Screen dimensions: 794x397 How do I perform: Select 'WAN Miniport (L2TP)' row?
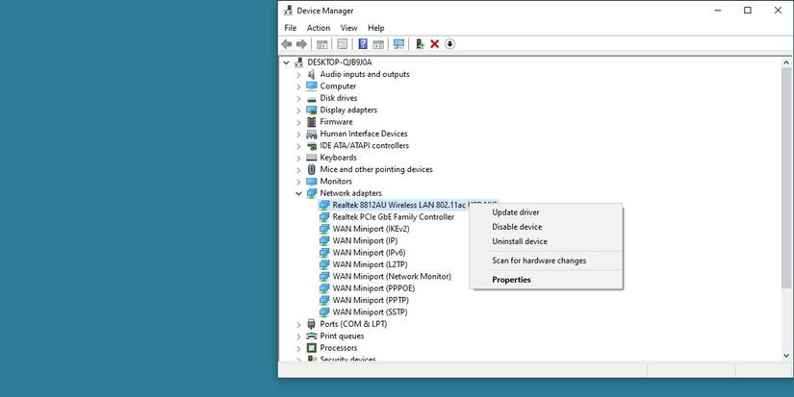click(370, 264)
